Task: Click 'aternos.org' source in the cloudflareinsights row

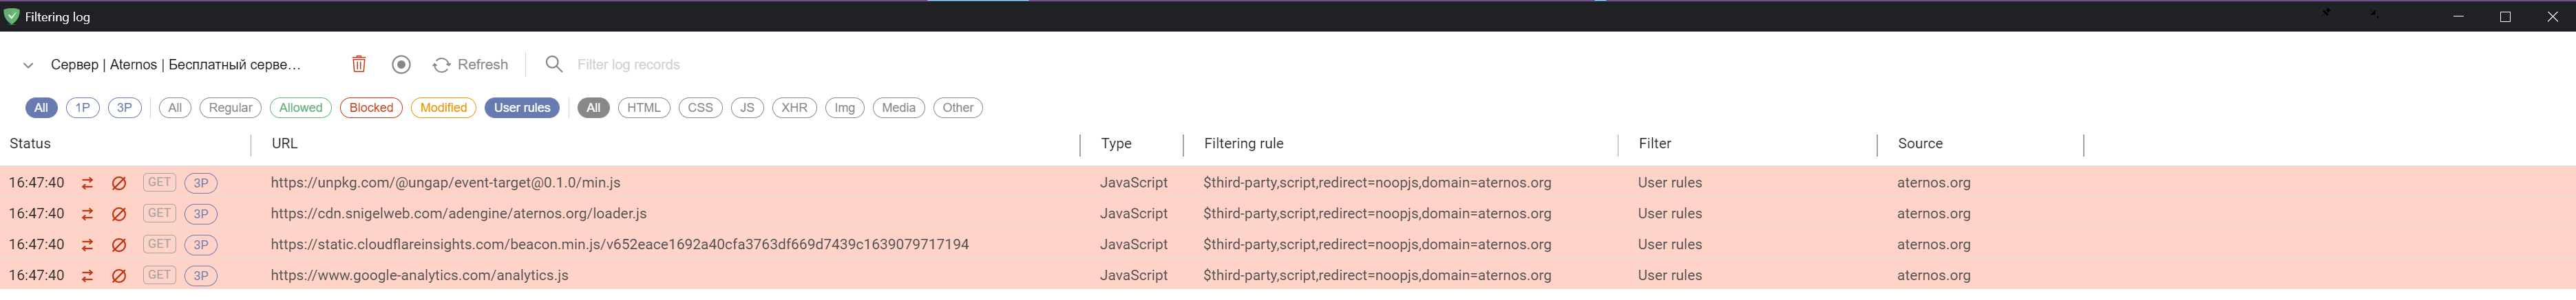Action: tap(1934, 245)
